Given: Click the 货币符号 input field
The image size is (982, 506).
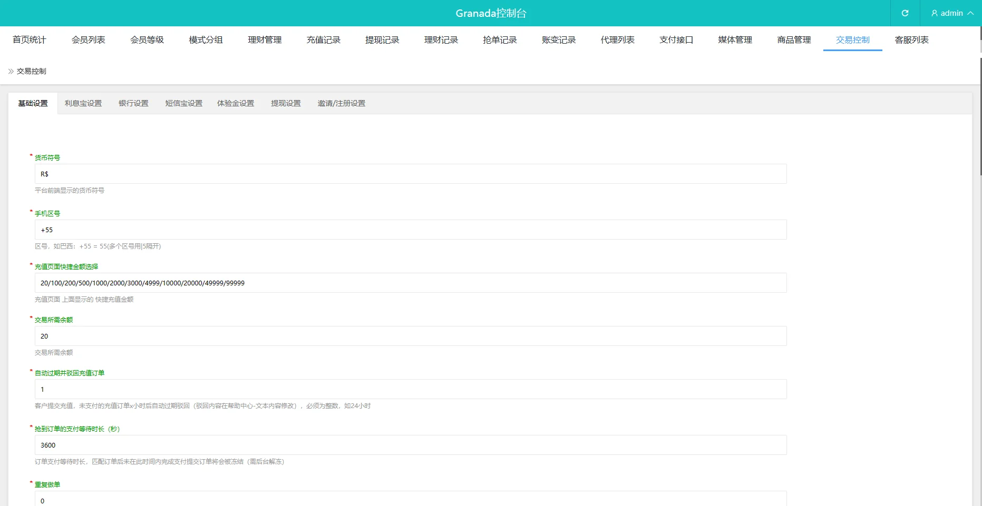Looking at the screenshot, I should click(x=410, y=174).
